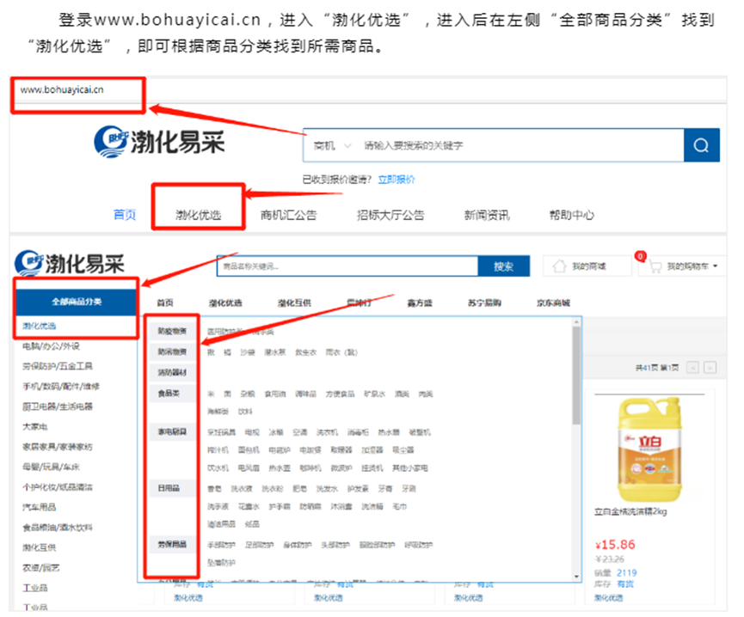This screenshot has width=744, height=617.
Task: Click the scrollbar down arrow in category popup
Action: tap(577, 574)
